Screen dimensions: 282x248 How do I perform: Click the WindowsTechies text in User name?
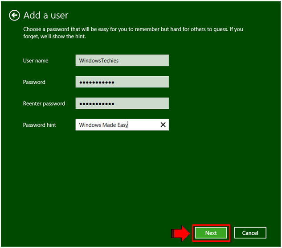(x=99, y=61)
